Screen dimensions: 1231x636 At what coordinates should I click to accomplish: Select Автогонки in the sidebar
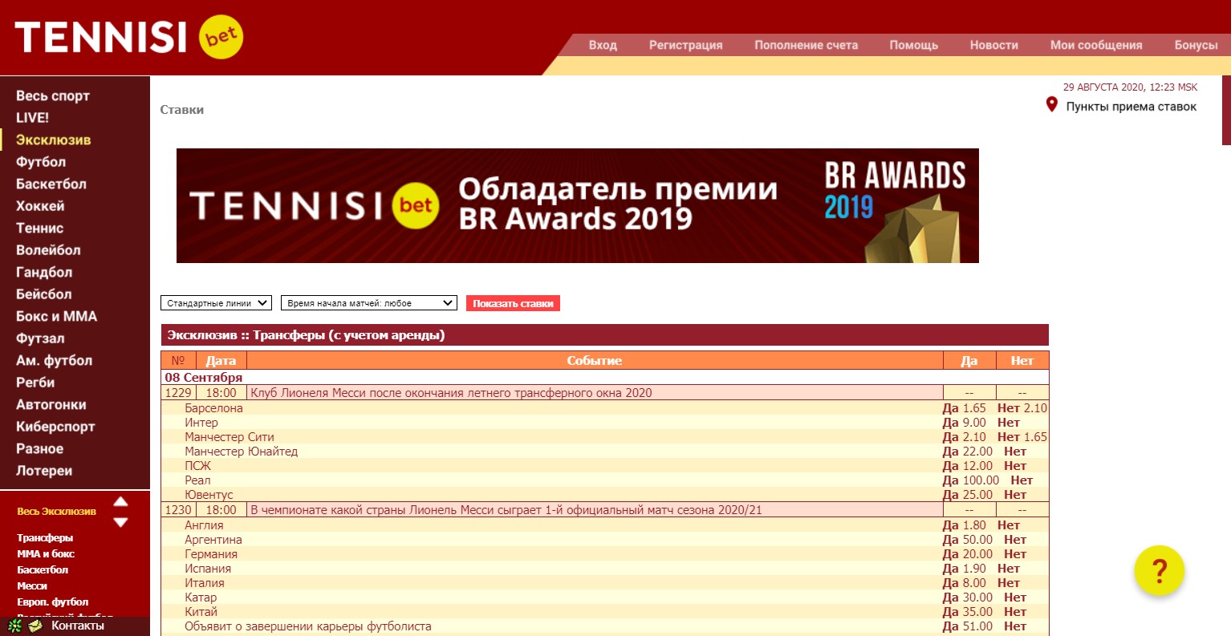(51, 405)
